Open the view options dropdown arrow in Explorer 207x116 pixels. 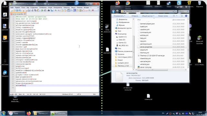pos(177,16)
